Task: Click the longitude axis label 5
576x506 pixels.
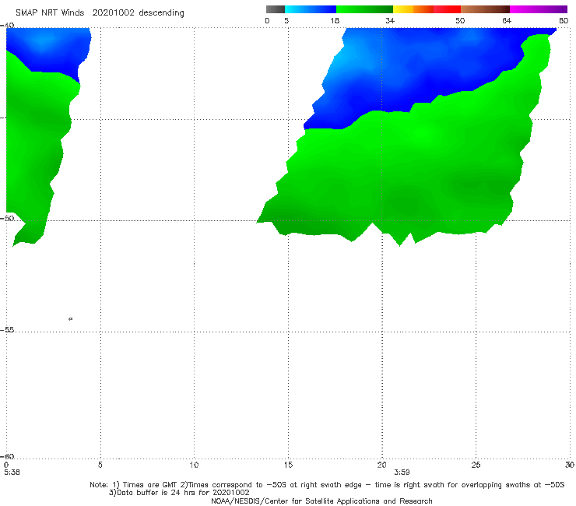Action: (x=100, y=465)
